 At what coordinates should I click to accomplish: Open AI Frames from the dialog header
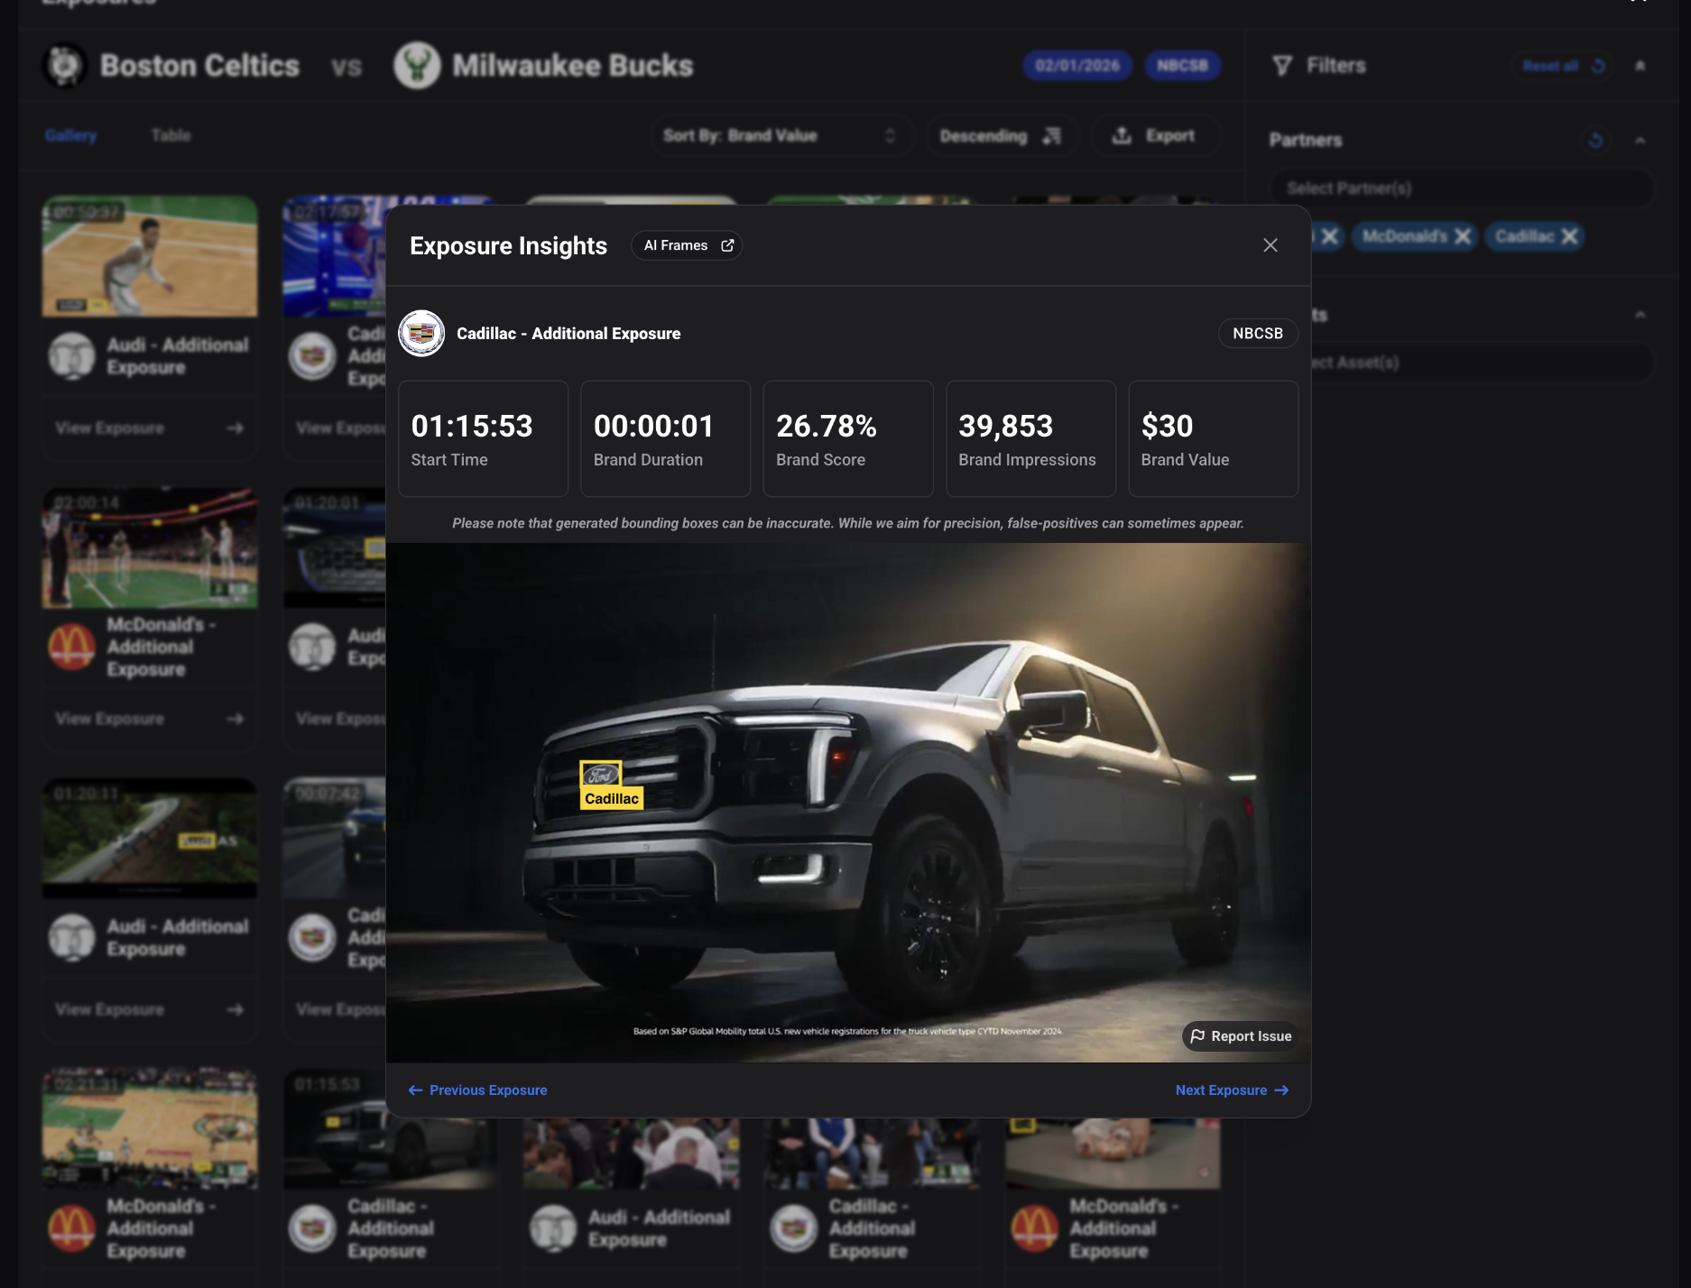coord(688,245)
